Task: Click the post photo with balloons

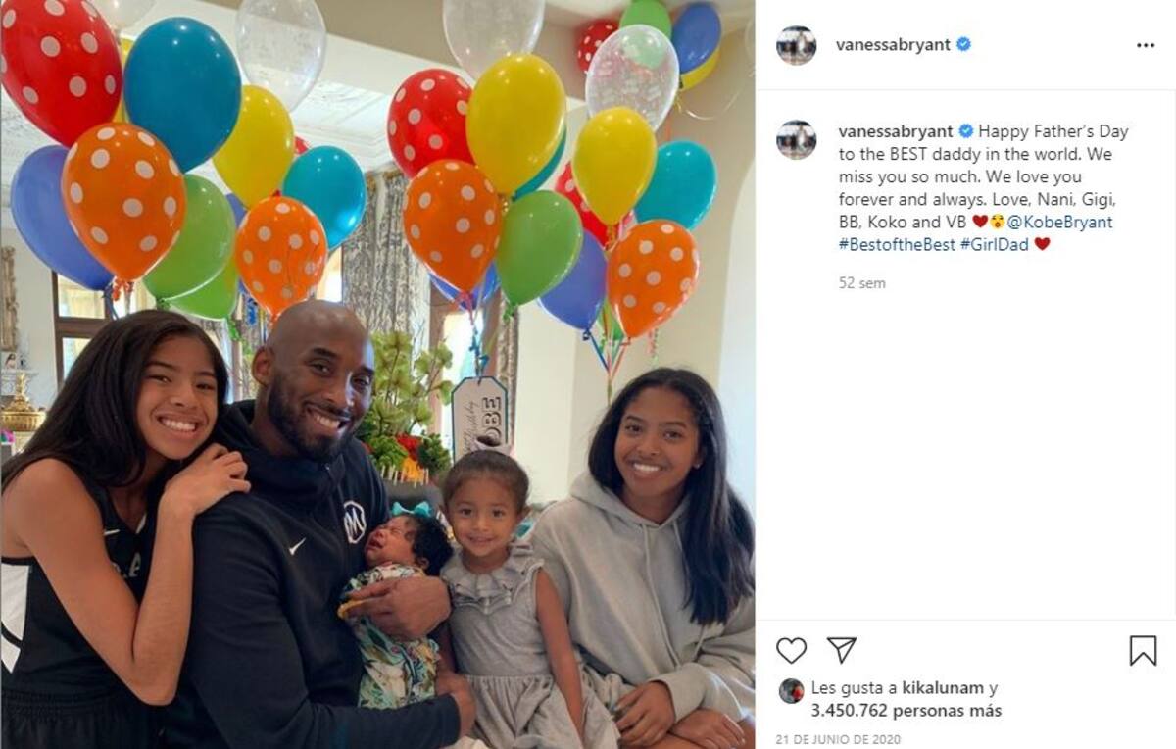Action: click(x=377, y=374)
